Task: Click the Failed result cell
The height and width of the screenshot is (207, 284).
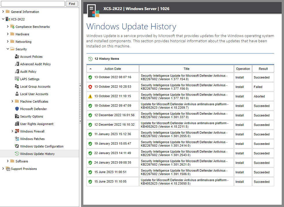Action: tap(263, 87)
